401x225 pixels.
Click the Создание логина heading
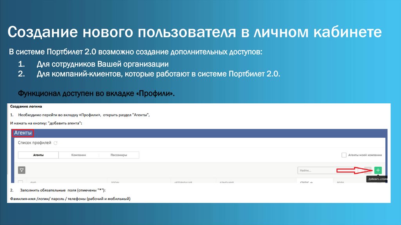pos(26,106)
